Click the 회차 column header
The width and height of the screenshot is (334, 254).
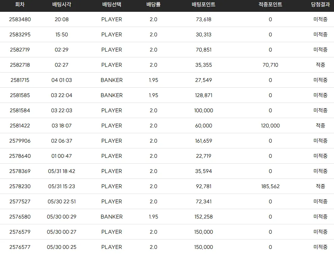(20, 4)
